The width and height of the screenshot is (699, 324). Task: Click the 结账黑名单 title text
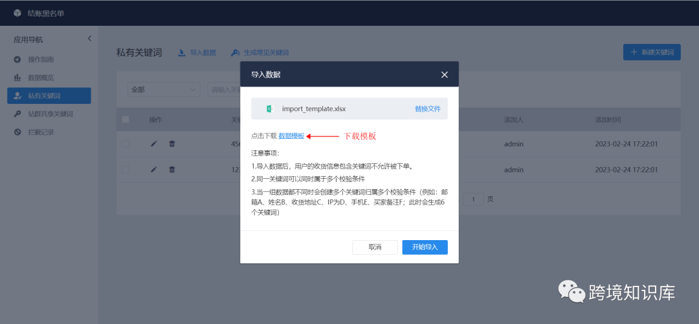45,14
